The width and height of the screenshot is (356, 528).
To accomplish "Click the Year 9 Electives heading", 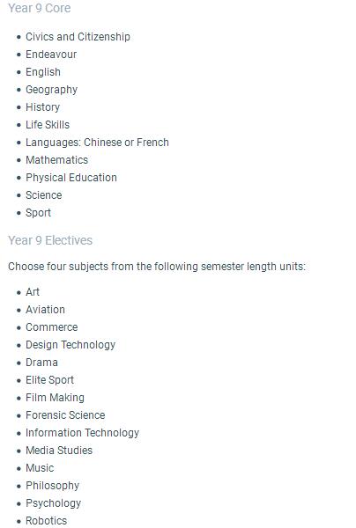I will coord(50,240).
